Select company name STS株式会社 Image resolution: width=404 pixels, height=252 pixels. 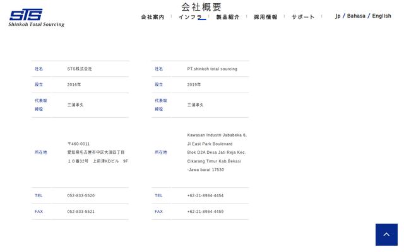(80, 69)
